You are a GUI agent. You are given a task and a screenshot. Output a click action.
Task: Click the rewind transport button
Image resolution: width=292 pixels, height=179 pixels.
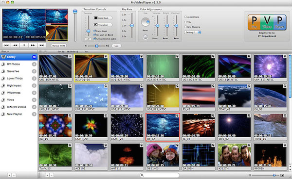(15, 45)
